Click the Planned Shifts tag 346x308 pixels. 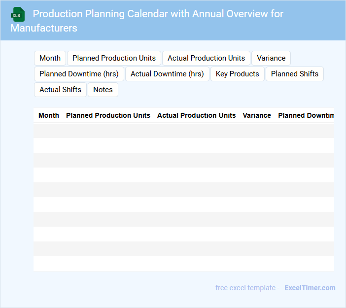pos(295,74)
